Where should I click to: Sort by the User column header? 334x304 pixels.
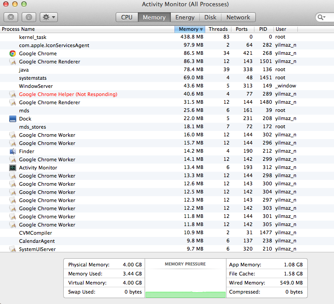pos(286,29)
